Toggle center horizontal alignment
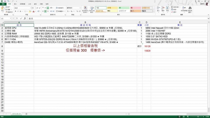 coord(45,11)
